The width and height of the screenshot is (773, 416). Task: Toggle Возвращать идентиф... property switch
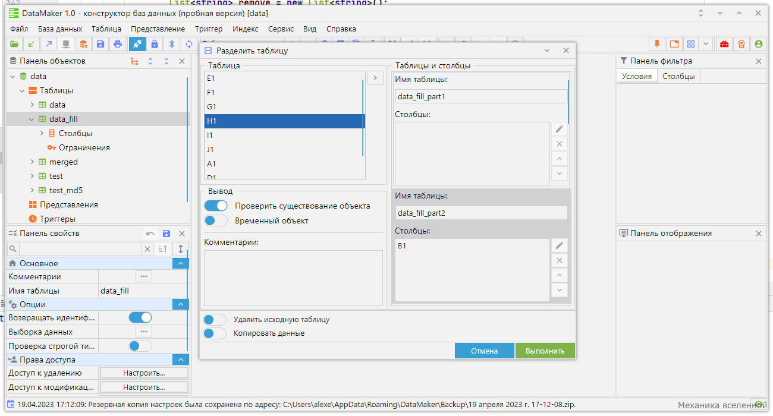[140, 317]
